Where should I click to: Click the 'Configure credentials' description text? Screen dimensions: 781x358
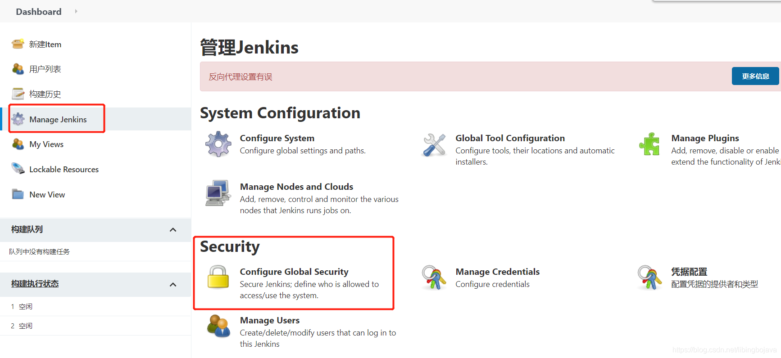pyautogui.click(x=492, y=284)
